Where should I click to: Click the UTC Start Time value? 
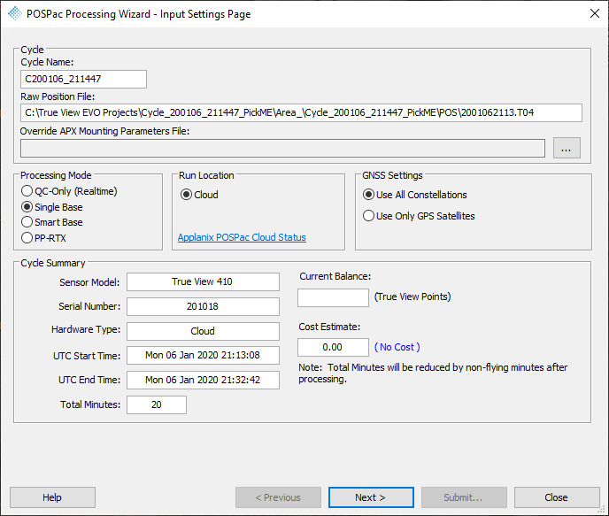point(203,355)
